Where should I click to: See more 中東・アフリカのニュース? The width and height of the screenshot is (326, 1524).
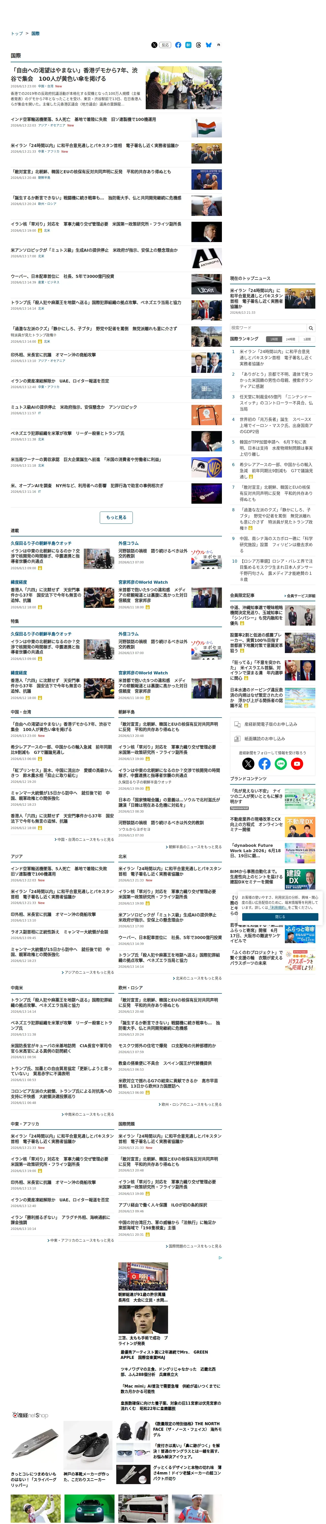tap(80, 1240)
